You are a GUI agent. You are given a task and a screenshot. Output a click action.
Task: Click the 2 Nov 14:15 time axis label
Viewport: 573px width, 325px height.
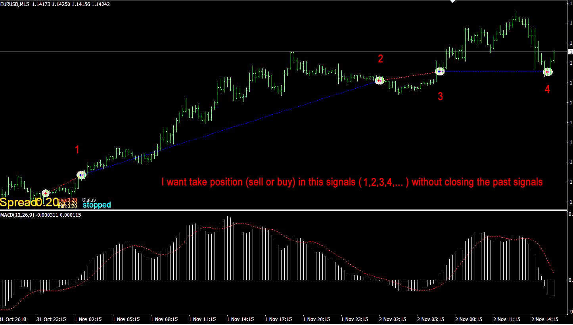coord(545,319)
